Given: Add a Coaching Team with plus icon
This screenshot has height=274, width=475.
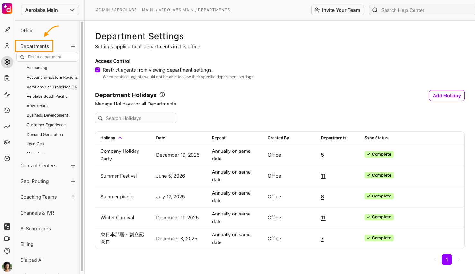Looking at the screenshot, I should point(73,197).
